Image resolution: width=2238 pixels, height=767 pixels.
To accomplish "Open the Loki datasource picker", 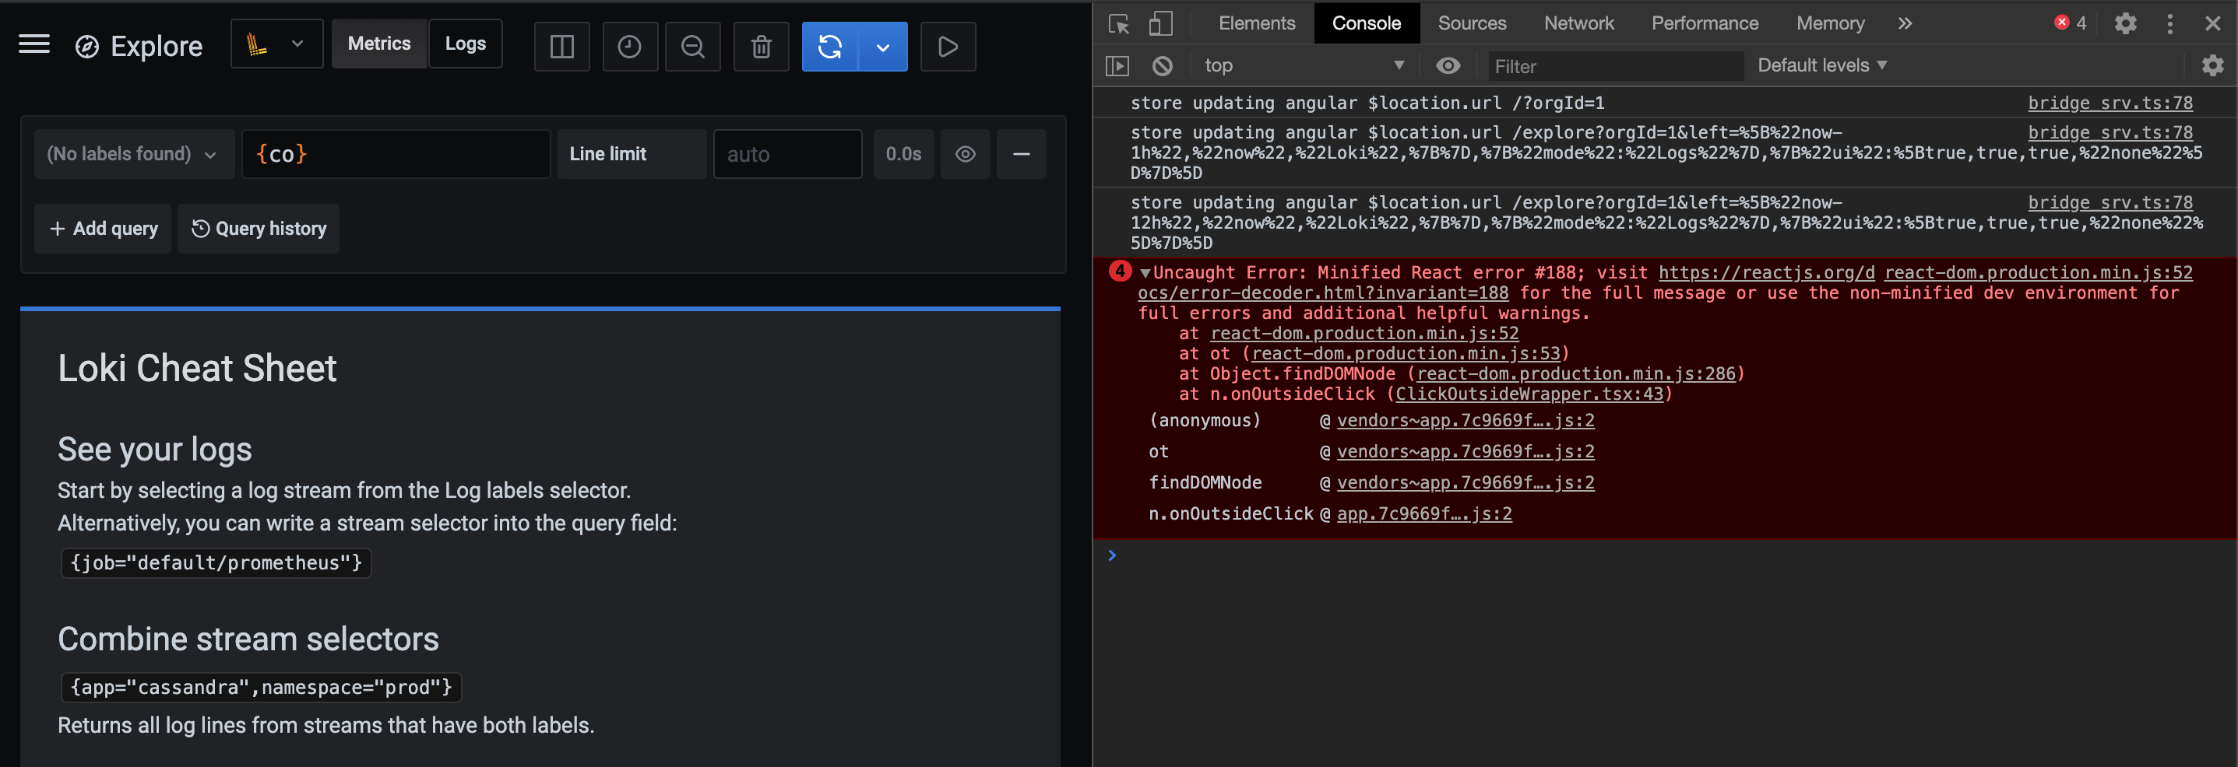I will (276, 44).
